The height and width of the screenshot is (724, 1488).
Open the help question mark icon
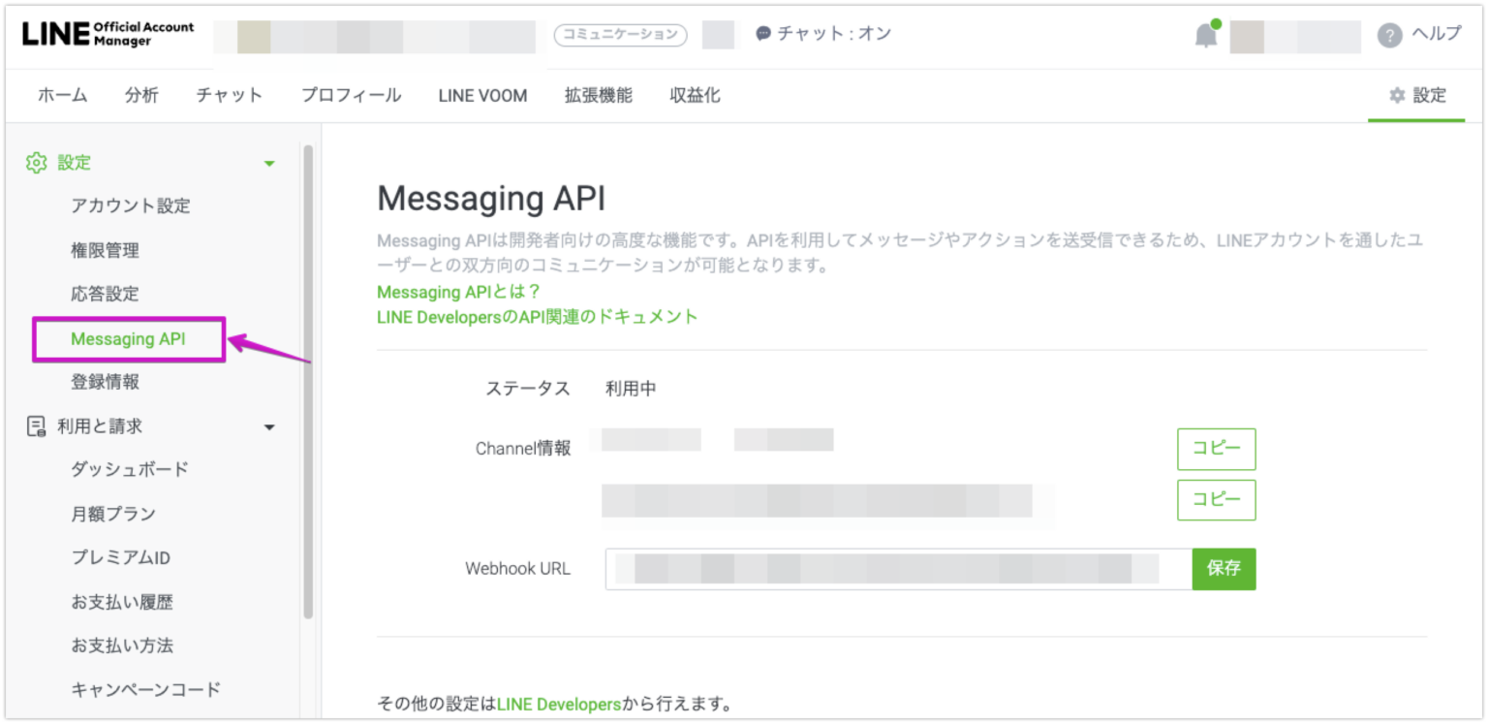[1389, 34]
